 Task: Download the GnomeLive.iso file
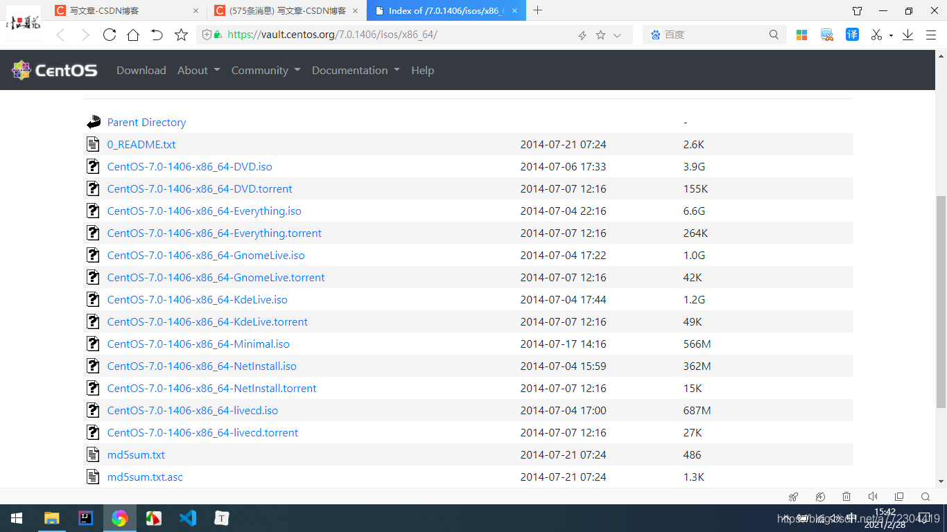click(x=206, y=255)
